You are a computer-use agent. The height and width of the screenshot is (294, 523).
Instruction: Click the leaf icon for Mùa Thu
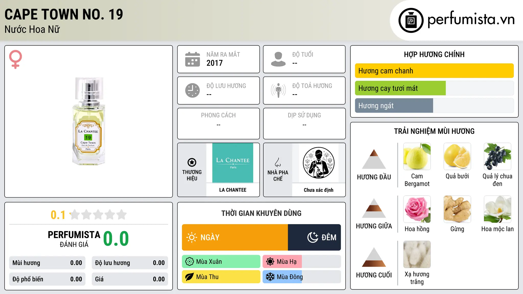tap(189, 277)
